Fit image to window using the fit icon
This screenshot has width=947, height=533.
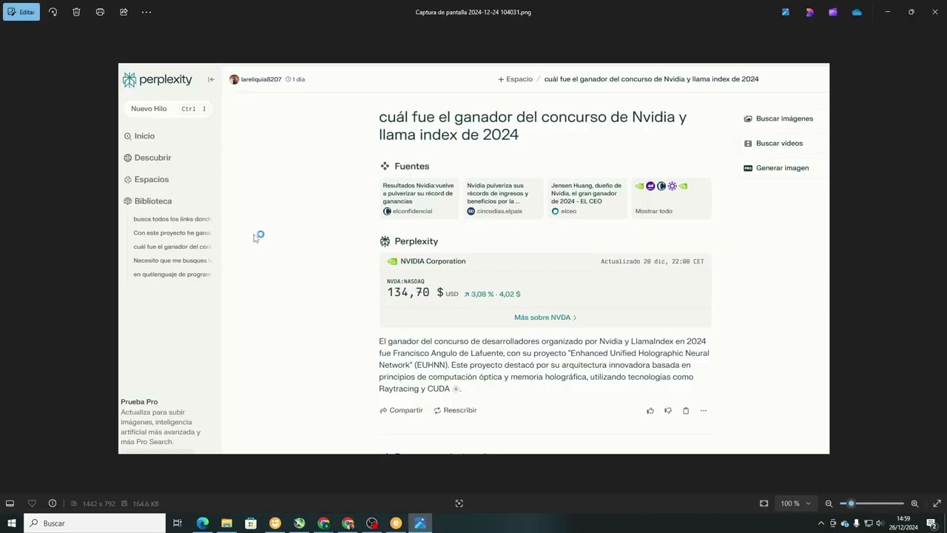pyautogui.click(x=764, y=503)
